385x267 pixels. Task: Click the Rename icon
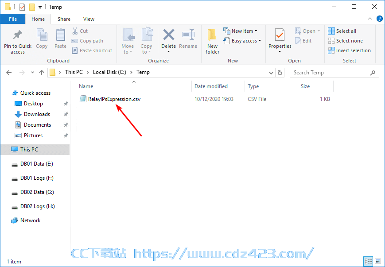coord(188,35)
